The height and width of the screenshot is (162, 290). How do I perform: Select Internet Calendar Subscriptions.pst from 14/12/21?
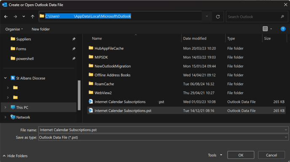[186, 111]
